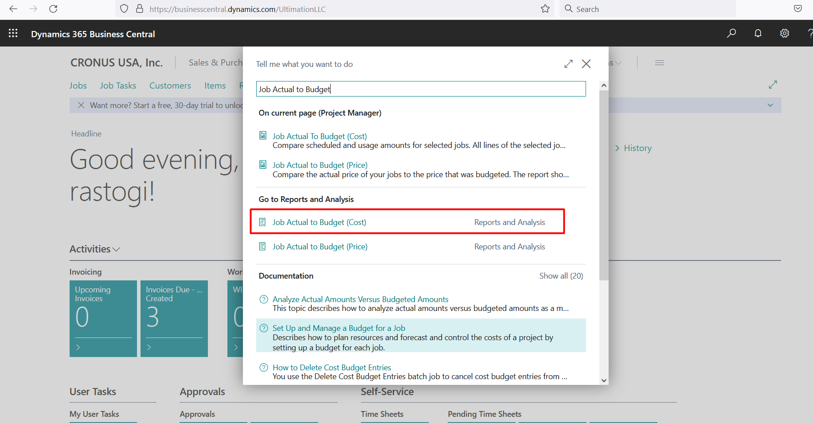The image size is (813, 423).
Task: Open the app launcher waffle icon
Action: tap(13, 33)
